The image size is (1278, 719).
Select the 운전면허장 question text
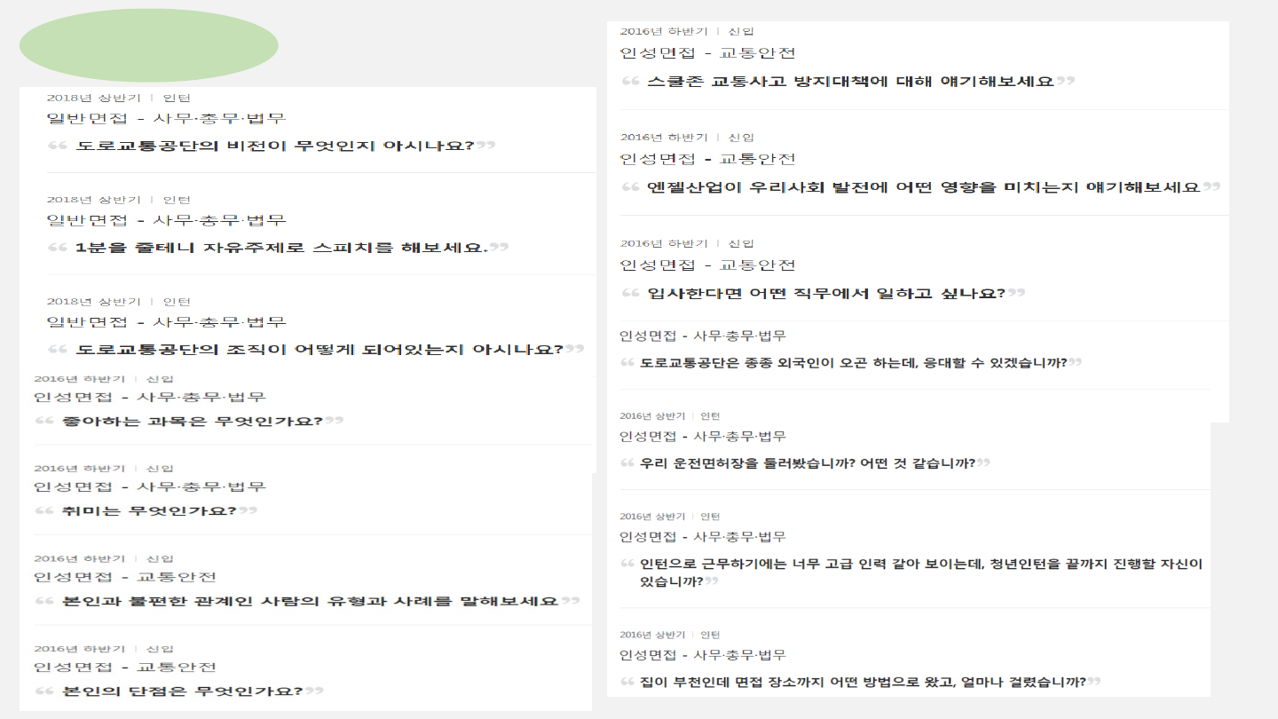click(808, 463)
